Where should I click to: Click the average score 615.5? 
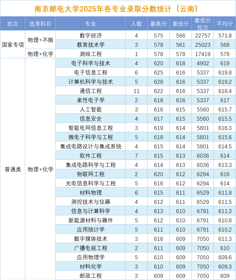[225, 119]
